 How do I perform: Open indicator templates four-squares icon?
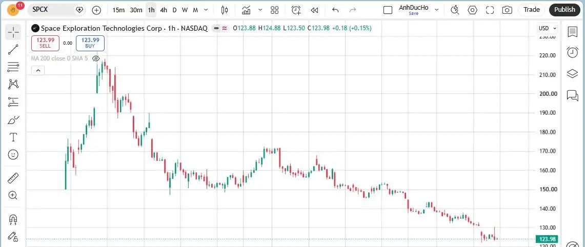point(275,10)
